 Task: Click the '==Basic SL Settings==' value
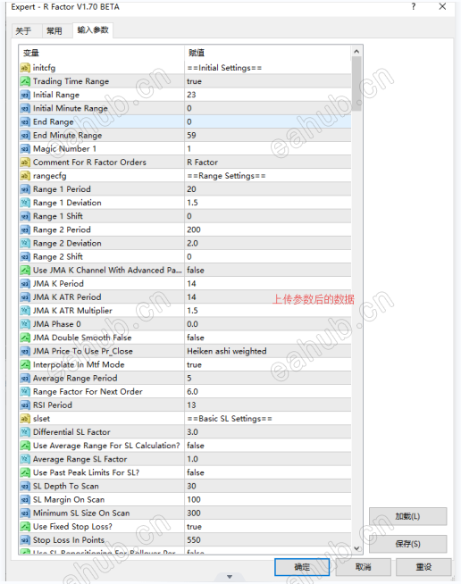pyautogui.click(x=230, y=418)
